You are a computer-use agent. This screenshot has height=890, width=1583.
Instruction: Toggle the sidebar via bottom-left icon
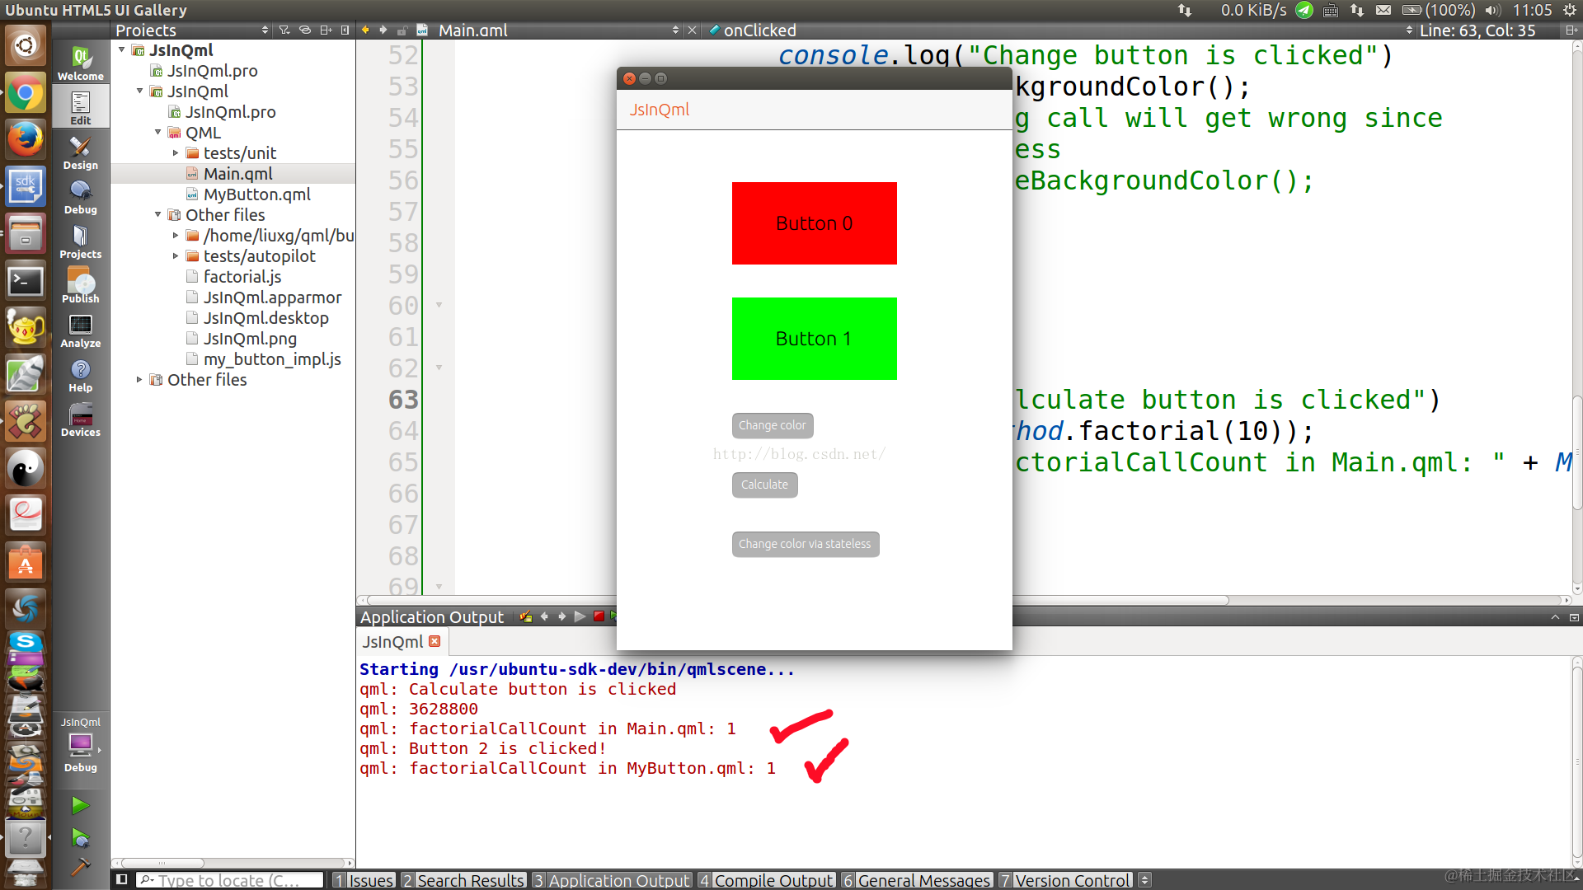122,879
